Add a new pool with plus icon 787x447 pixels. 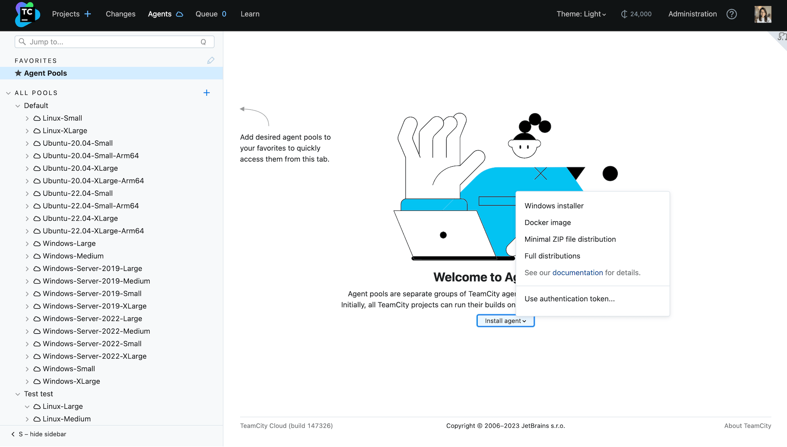point(207,93)
